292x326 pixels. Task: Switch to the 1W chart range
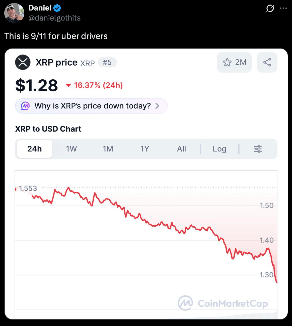point(71,149)
